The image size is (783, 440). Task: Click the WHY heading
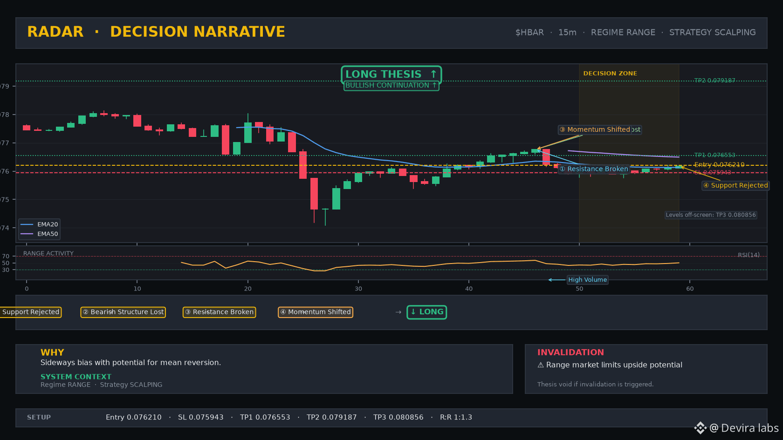click(x=52, y=352)
